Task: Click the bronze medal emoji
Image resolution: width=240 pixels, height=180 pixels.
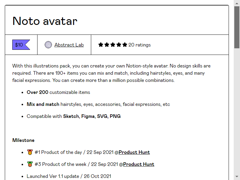Action: (30, 164)
